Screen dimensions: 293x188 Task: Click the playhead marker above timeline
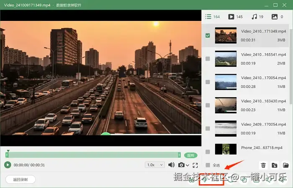pos(8,151)
